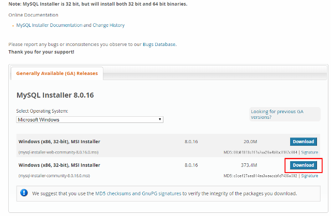Click the MySQL Installer 8.0.16 heading
The width and height of the screenshot is (331, 216).
(55, 96)
